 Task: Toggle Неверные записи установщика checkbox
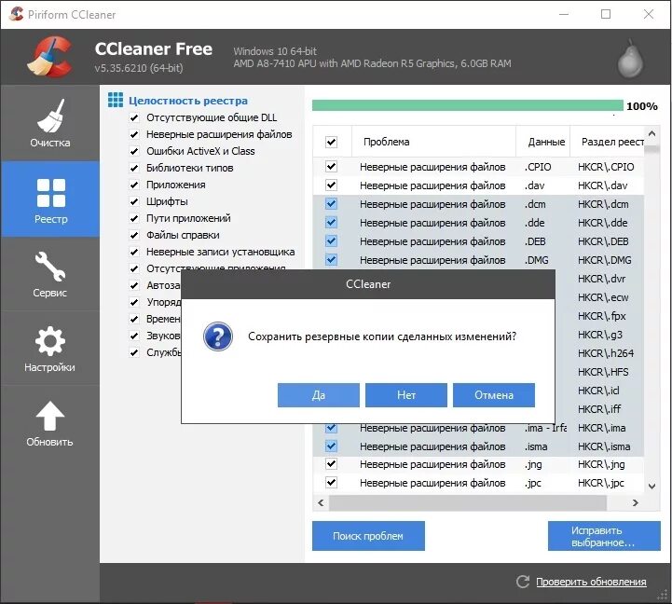click(x=134, y=252)
